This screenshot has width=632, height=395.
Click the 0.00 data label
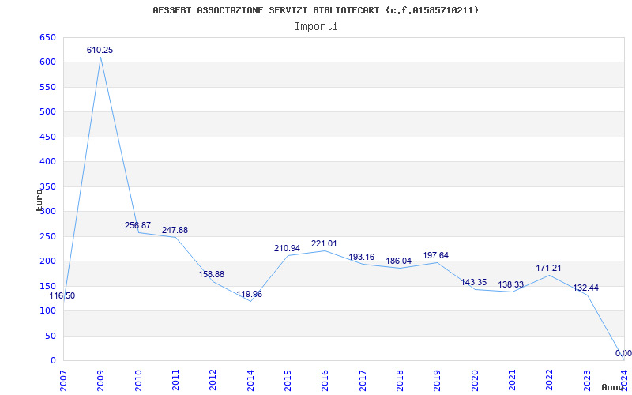pyautogui.click(x=623, y=353)
